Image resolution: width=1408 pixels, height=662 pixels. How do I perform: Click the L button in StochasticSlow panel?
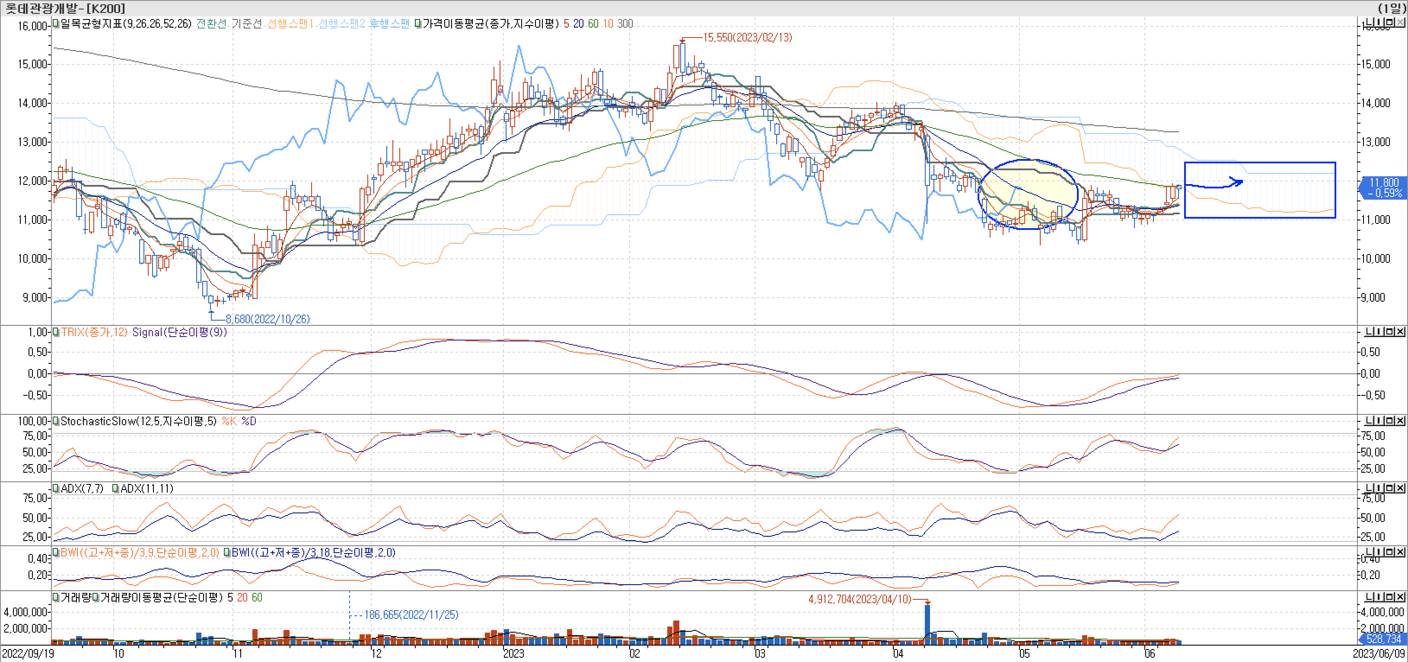(x=1369, y=420)
